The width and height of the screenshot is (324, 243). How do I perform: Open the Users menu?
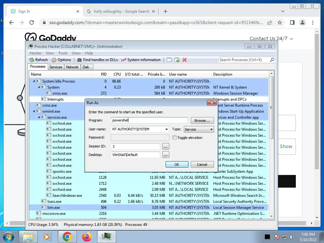[x=76, y=53]
